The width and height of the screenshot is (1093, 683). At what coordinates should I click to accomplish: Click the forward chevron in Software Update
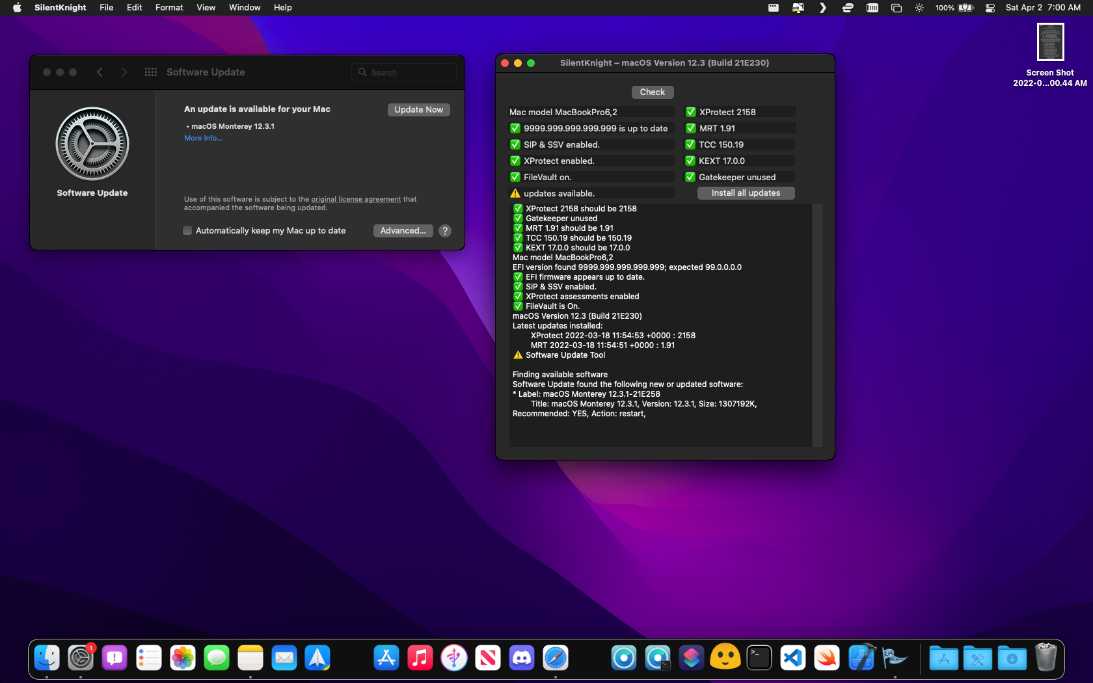pos(124,72)
